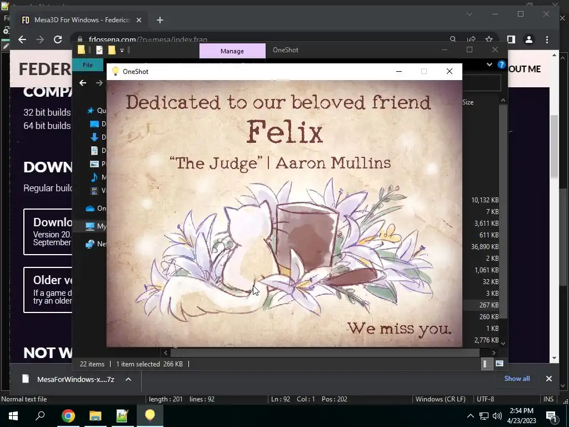Select Network in navigation pane
The width and height of the screenshot is (569, 427).
pyautogui.click(x=96, y=244)
